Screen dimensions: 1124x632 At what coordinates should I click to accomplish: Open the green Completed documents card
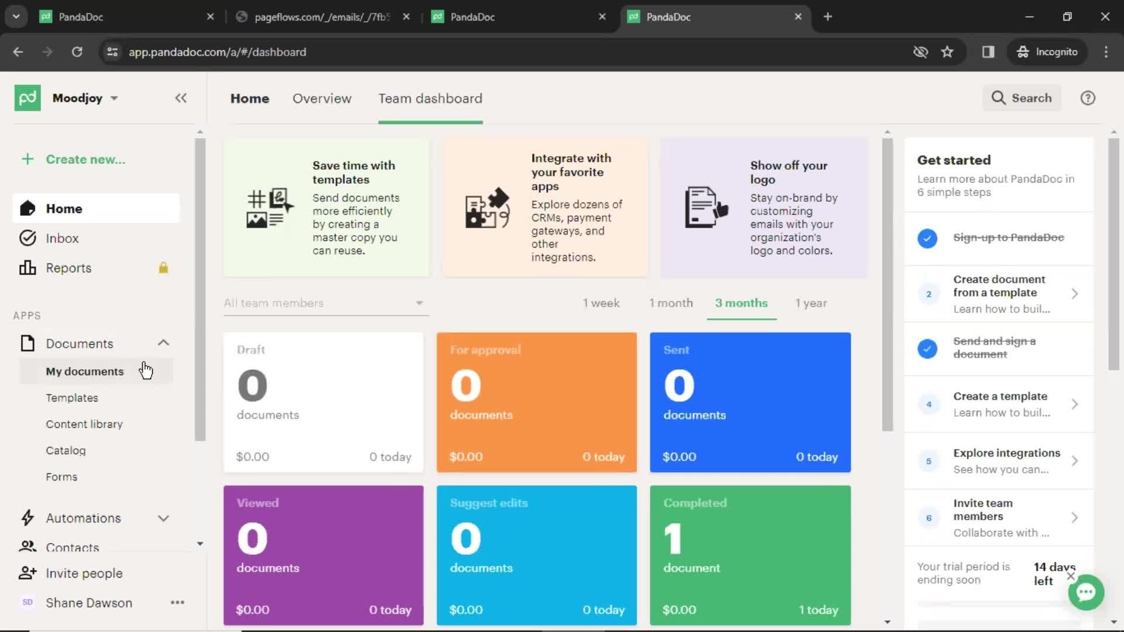(x=750, y=555)
